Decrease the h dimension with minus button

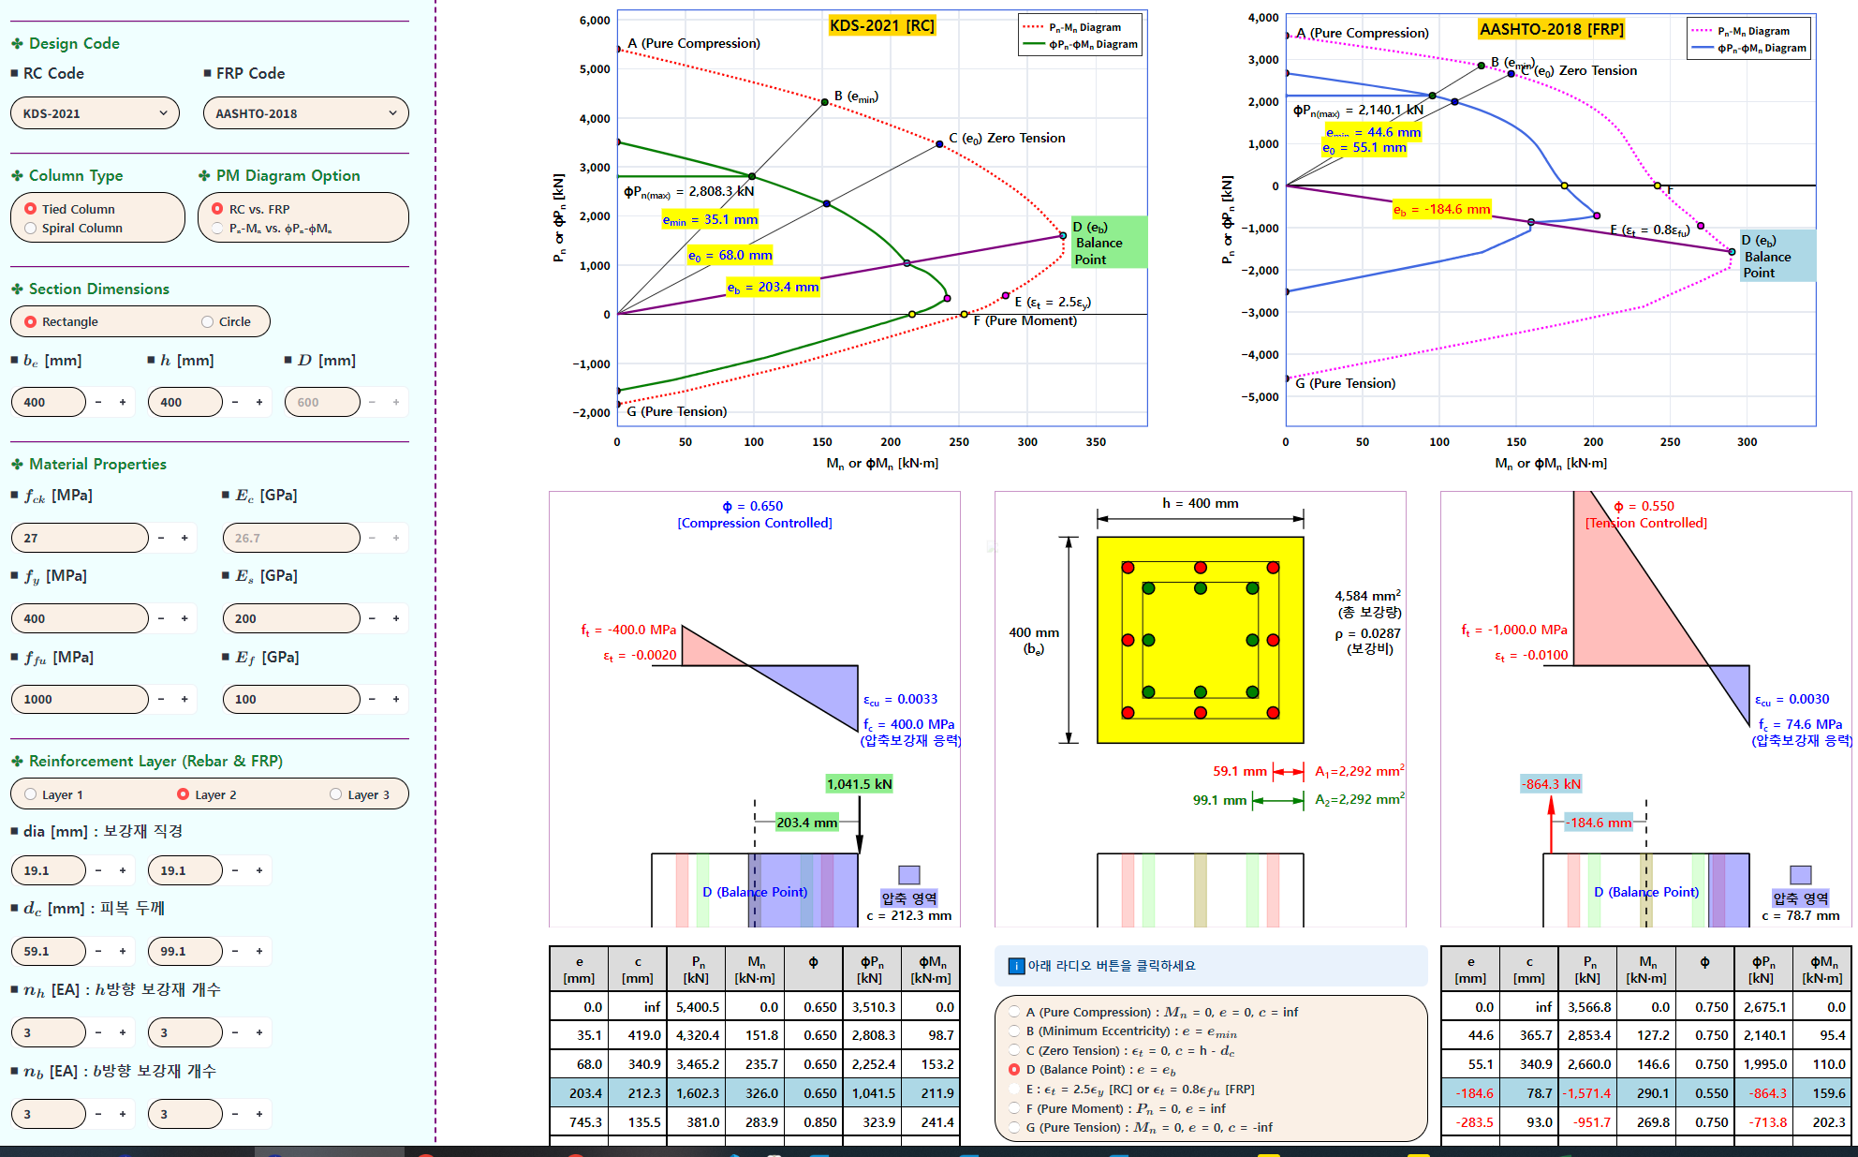235,402
